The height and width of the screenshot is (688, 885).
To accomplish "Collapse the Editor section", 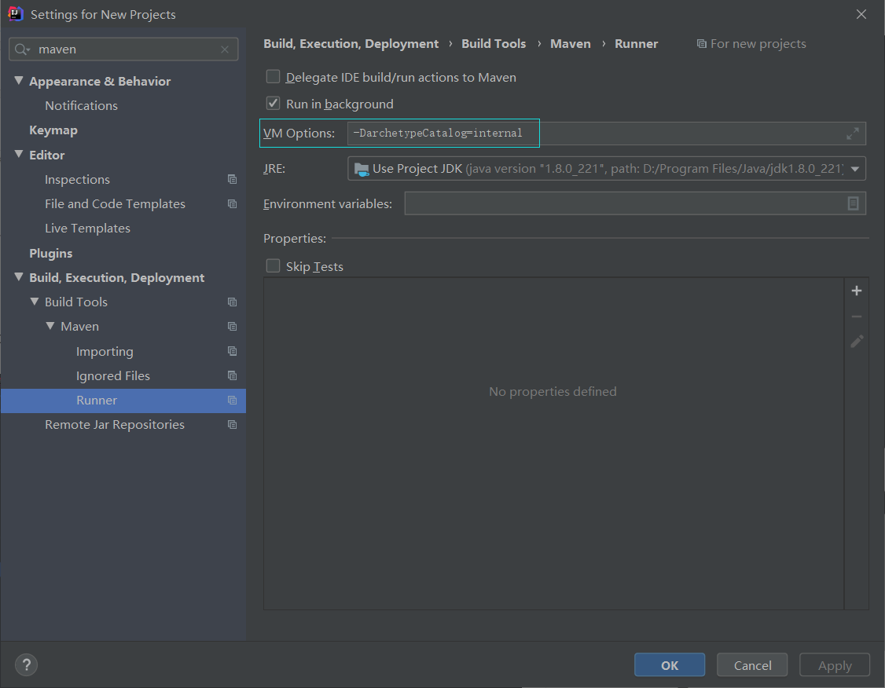I will pos(19,154).
